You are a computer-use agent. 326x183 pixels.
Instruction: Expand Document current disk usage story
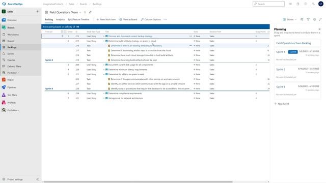[104, 65]
